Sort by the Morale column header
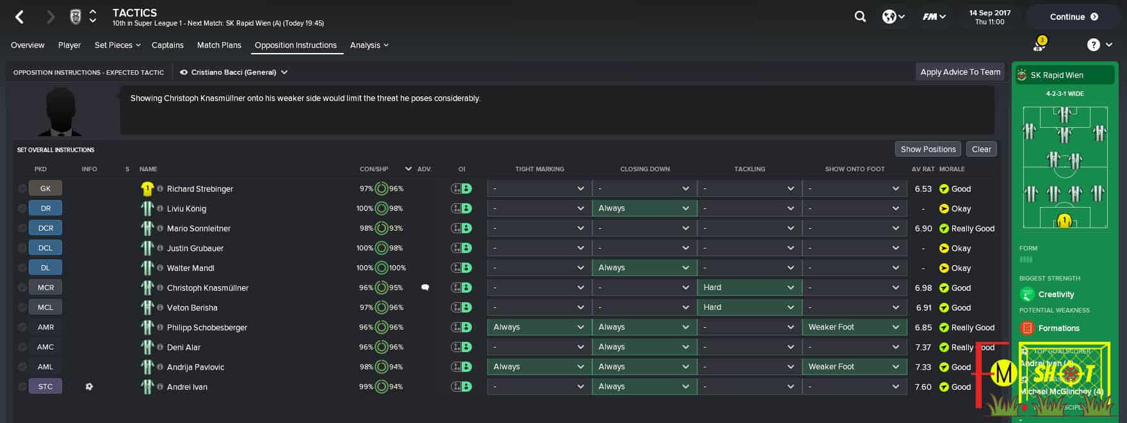This screenshot has width=1127, height=423. [952, 169]
